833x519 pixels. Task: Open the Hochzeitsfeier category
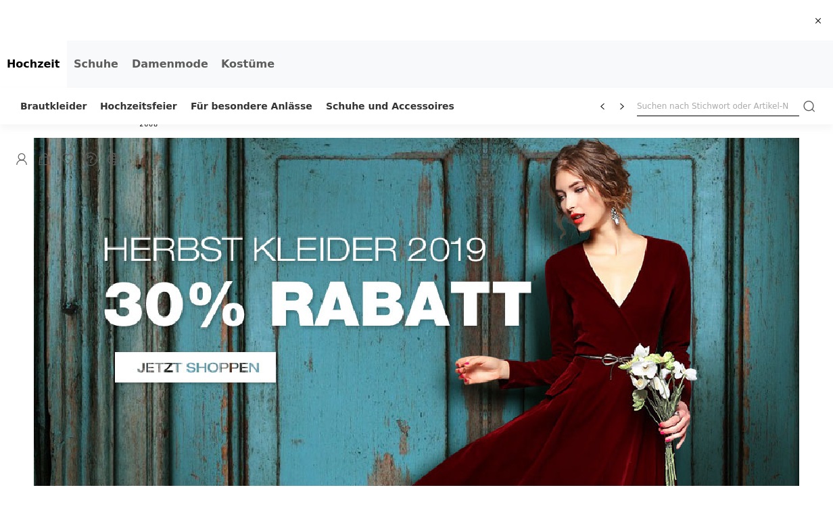point(139,106)
